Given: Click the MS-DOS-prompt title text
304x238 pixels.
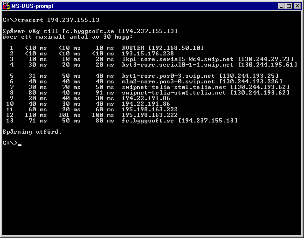Looking at the screenshot, I should (32, 6).
